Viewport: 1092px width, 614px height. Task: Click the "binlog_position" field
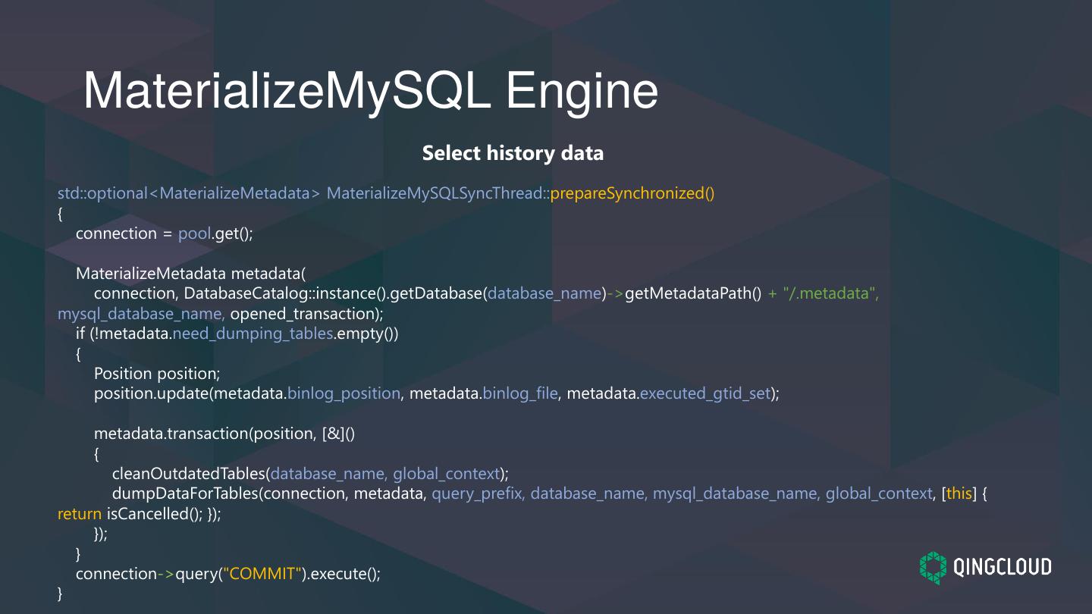pyautogui.click(x=344, y=393)
